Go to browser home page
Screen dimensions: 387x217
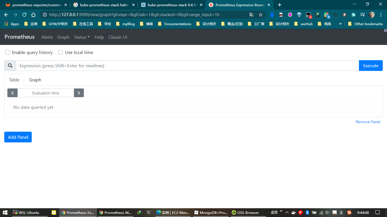[x=33, y=15]
